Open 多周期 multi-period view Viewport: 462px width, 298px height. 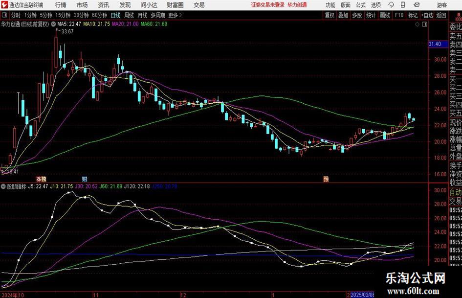pyautogui.click(x=158, y=15)
